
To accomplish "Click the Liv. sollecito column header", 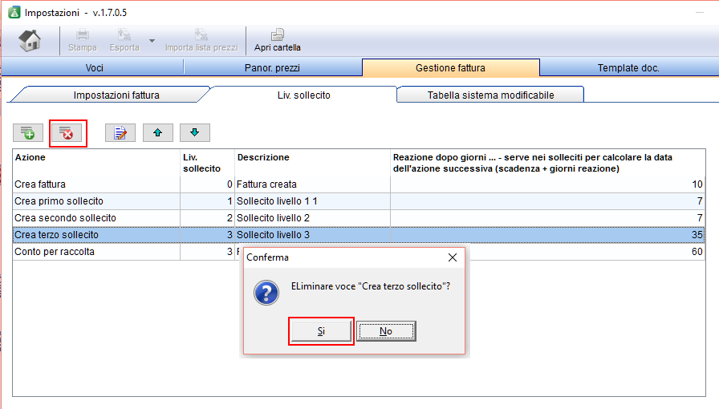I will pyautogui.click(x=207, y=163).
